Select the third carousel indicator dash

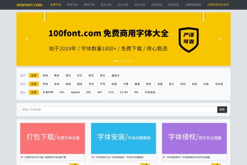(x=130, y=61)
